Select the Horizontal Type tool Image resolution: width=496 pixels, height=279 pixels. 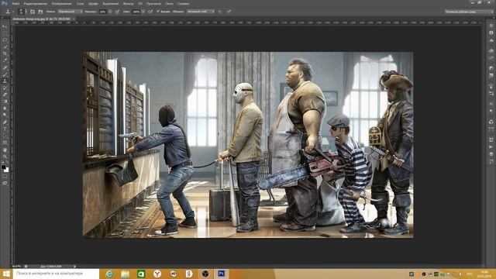click(x=5, y=129)
